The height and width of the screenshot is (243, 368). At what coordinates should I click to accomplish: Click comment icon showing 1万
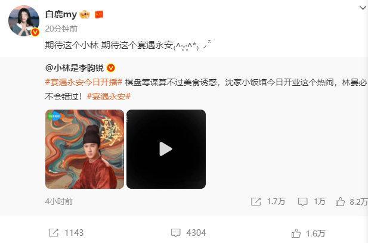pyautogui.click(x=302, y=201)
